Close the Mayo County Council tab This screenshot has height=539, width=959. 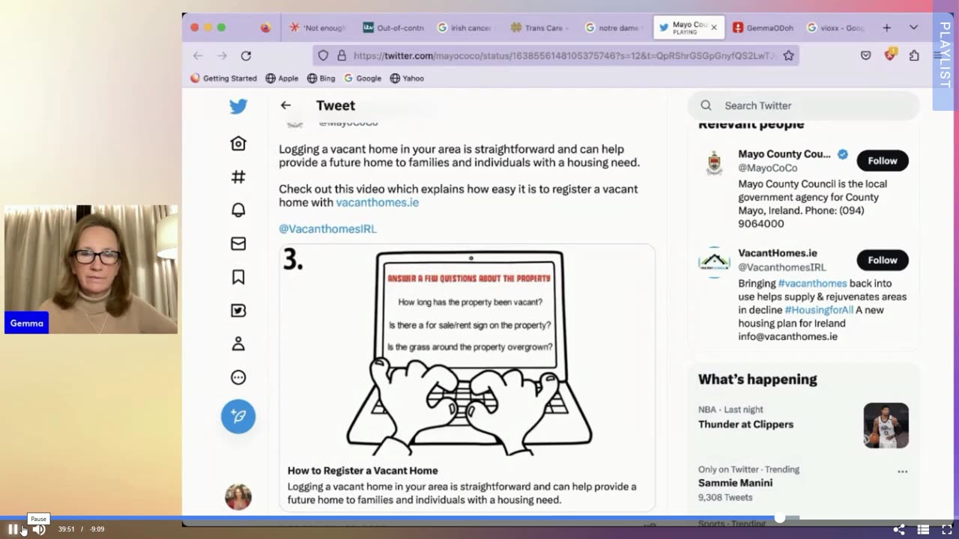(x=713, y=28)
